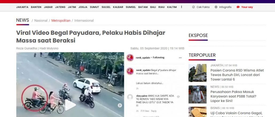Open Pasien Corona RSD Wisma Atlet article
Image resolution: width=275 pixels, height=117 pixels.
(237, 75)
